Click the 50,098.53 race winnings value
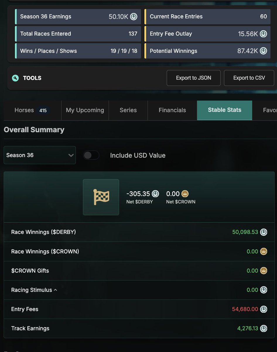277x352 pixels. tap(245, 232)
